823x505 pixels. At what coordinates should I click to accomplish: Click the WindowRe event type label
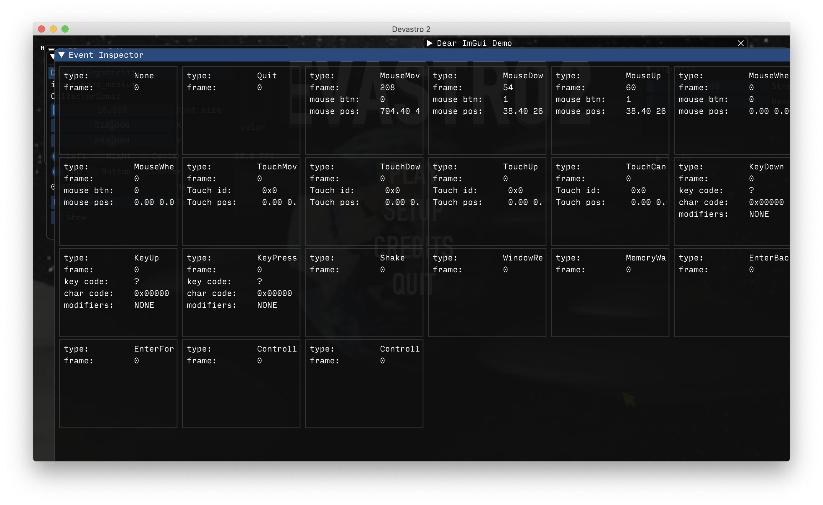[523, 258]
